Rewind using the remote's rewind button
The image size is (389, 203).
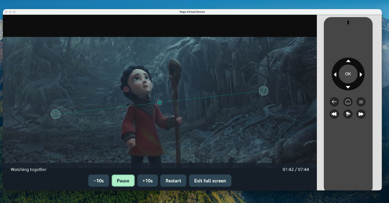pos(334,114)
